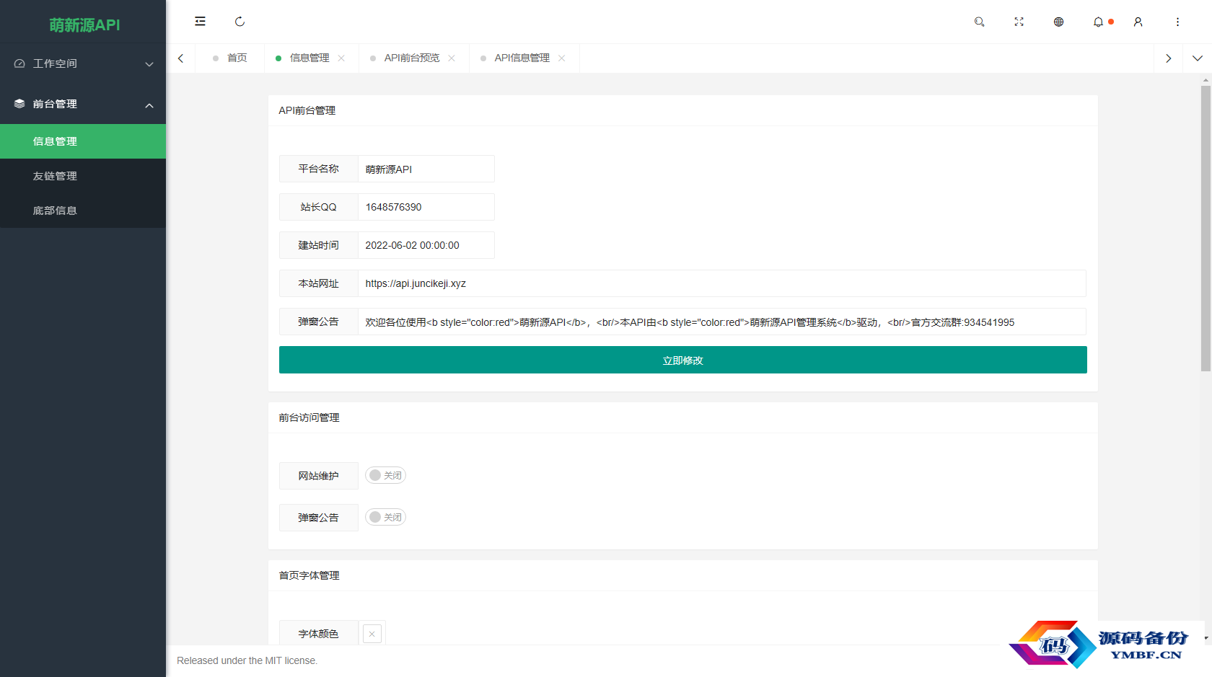This screenshot has height=677, width=1212.
Task: Click the 弹窗公告 announcement text field
Action: 722,322
